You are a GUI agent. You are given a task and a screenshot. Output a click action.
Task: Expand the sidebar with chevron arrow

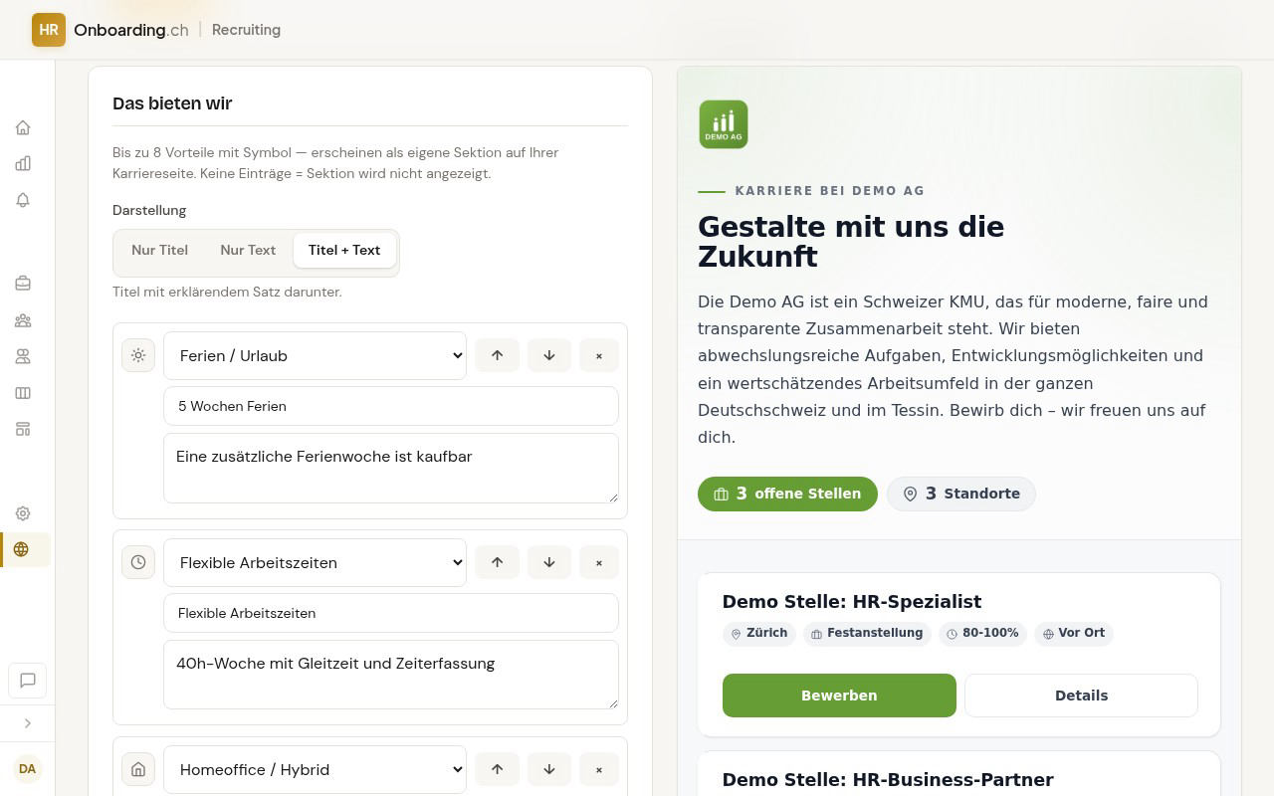(x=28, y=723)
